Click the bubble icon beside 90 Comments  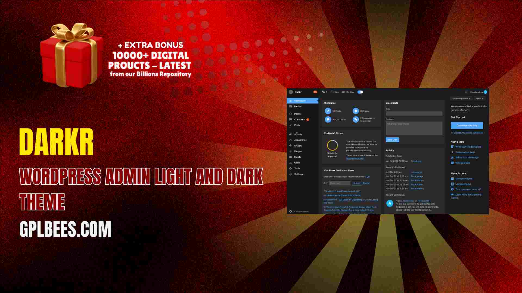[x=328, y=119]
